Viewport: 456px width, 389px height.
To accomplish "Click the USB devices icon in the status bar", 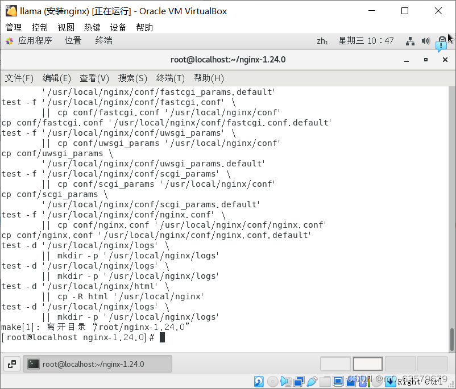I will tap(311, 381).
